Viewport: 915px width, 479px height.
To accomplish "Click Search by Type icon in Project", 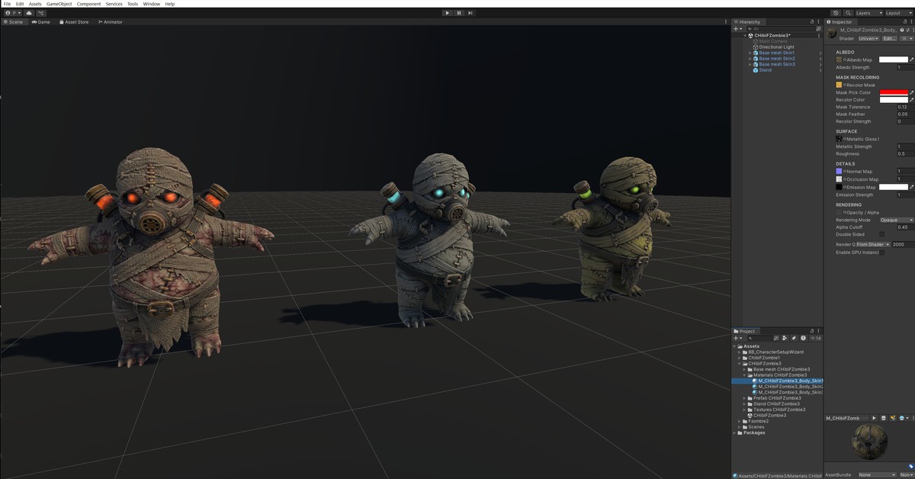I will point(785,338).
